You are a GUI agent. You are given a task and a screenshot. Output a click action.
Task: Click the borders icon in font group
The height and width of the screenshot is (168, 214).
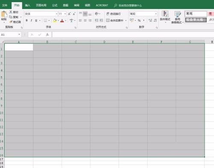pos(45,21)
